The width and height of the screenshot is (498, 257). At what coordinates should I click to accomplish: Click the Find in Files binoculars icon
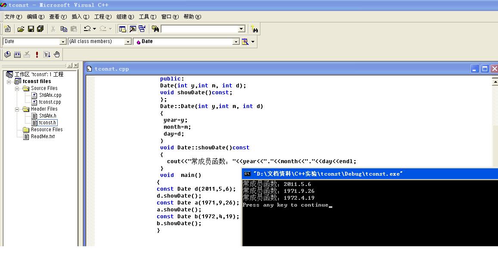pos(155,29)
